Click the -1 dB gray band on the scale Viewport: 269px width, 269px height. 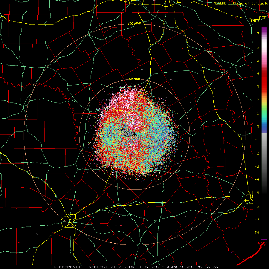(264, 140)
